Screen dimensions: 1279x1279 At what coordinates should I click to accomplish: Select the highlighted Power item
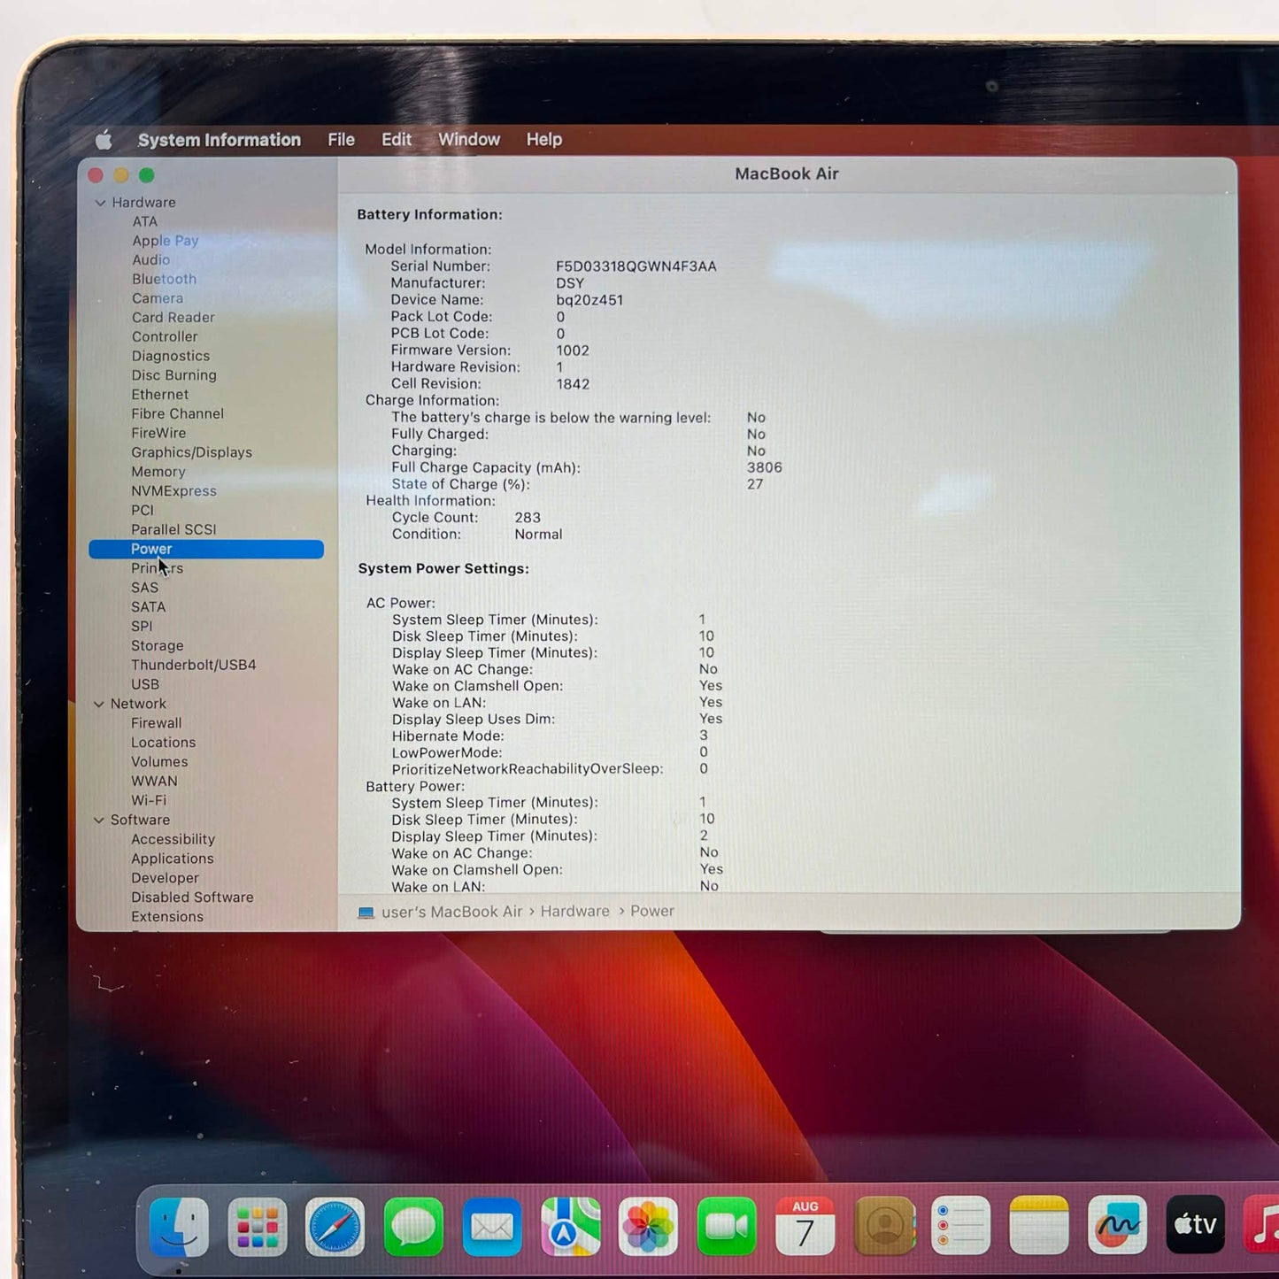(206, 550)
